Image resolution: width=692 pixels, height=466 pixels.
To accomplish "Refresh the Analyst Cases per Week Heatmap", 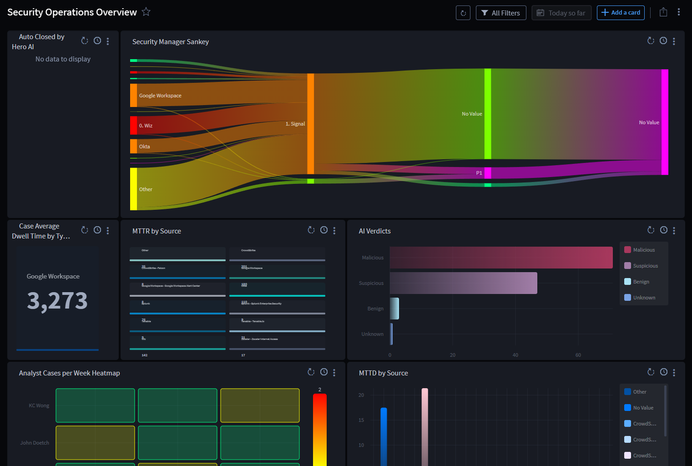I will click(x=311, y=372).
